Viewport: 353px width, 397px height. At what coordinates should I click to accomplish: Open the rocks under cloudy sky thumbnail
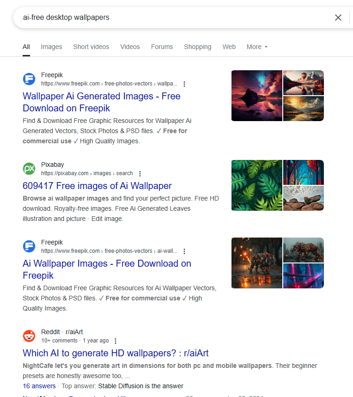(304, 198)
